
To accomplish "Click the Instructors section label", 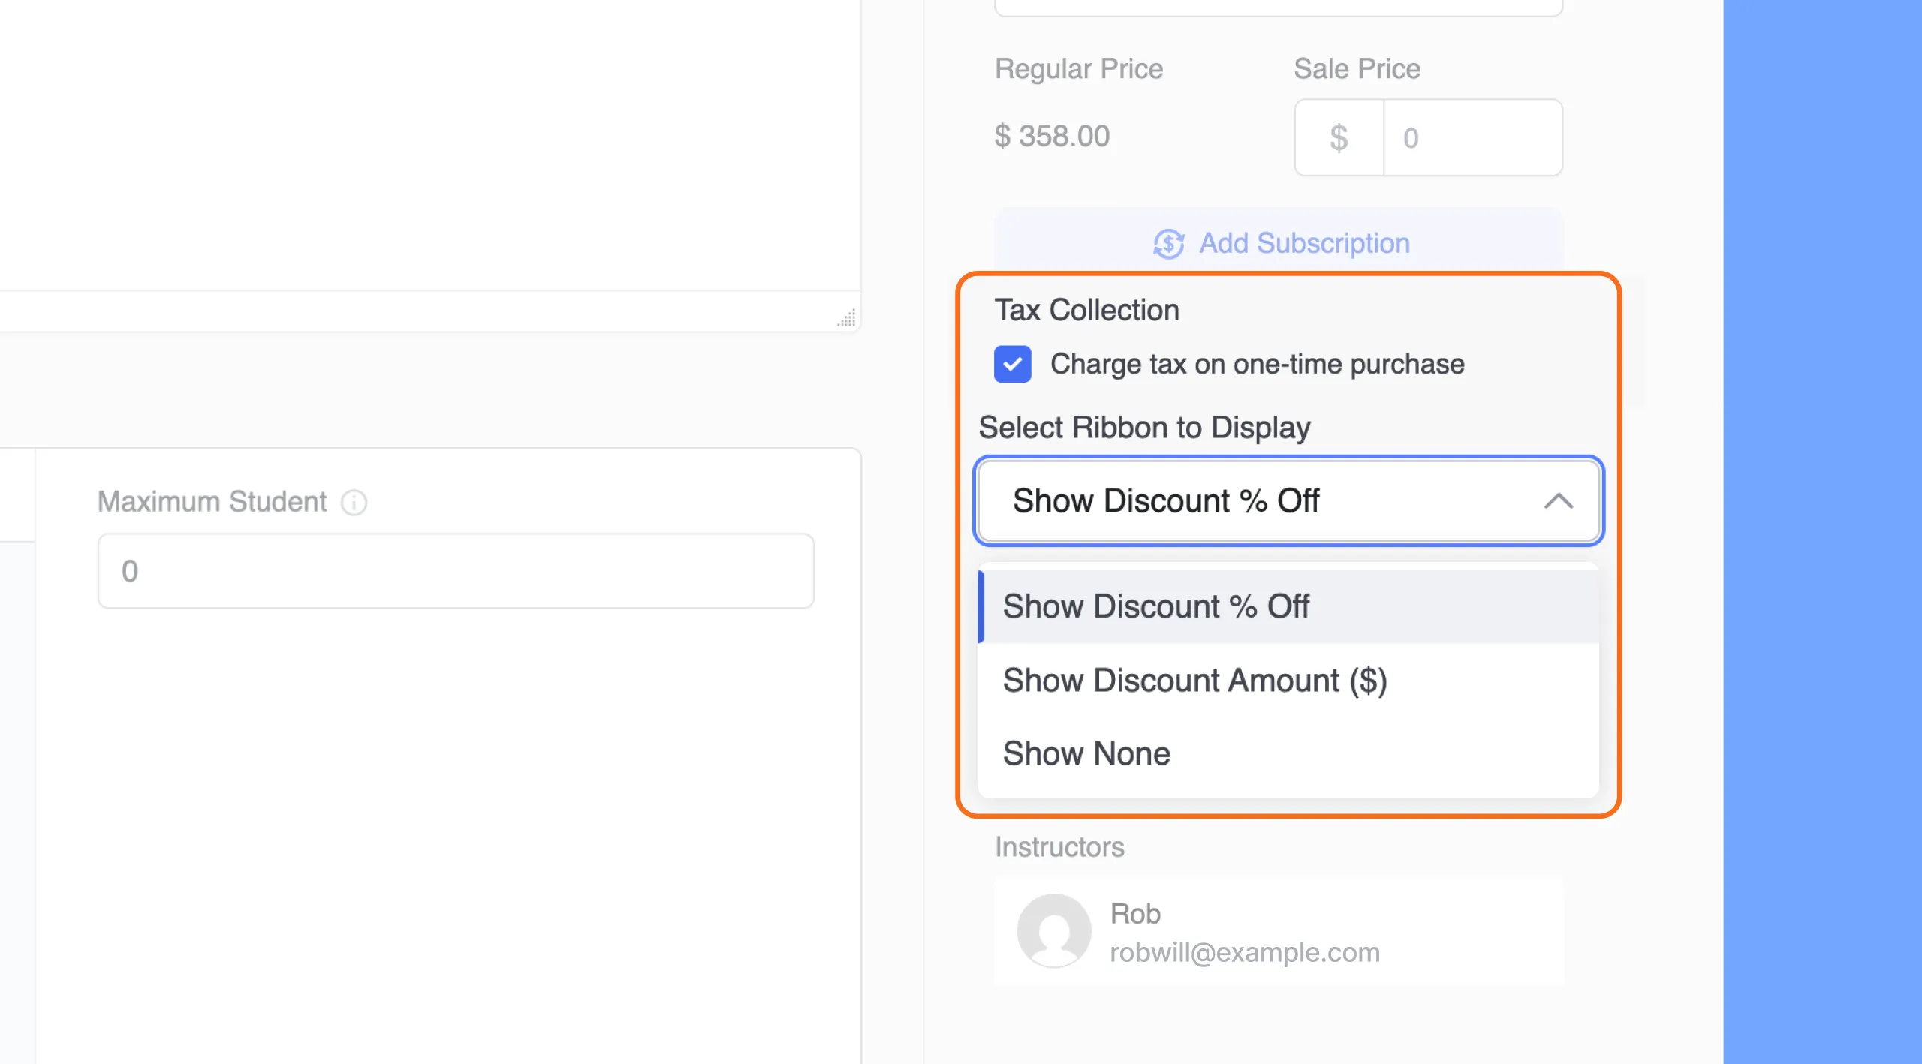I will pyautogui.click(x=1059, y=847).
